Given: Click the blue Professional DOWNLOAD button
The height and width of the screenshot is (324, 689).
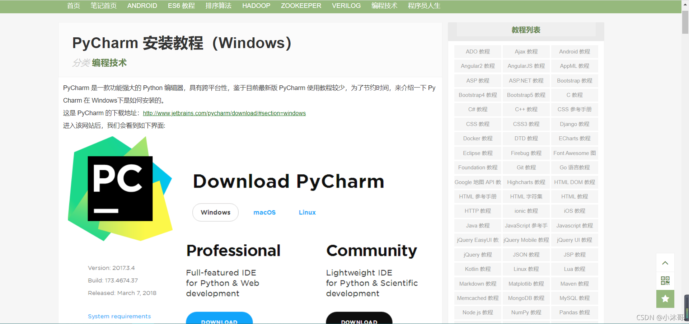Looking at the screenshot, I should click(219, 318).
